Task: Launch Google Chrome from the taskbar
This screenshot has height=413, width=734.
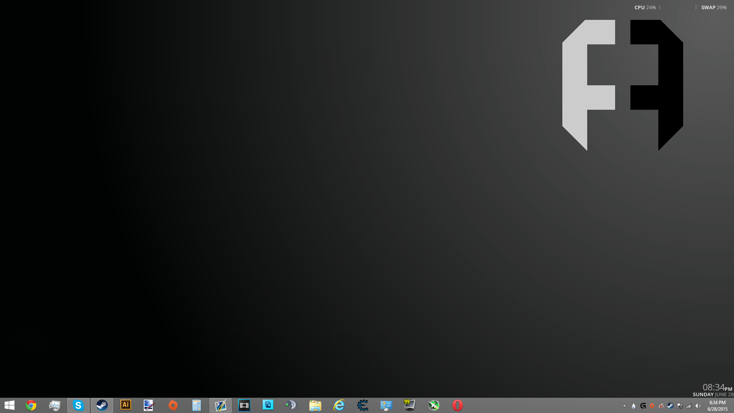Action: [31, 405]
